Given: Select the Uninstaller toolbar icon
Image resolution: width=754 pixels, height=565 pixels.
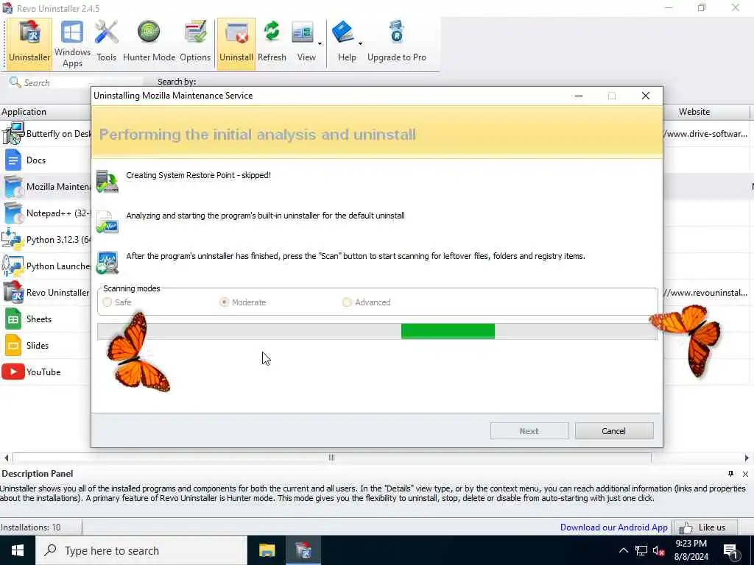Looking at the screenshot, I should [29, 43].
